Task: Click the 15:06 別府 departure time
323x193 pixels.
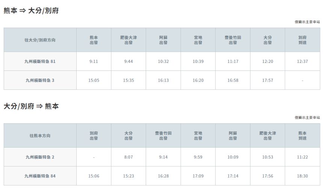Action: pyautogui.click(x=94, y=176)
